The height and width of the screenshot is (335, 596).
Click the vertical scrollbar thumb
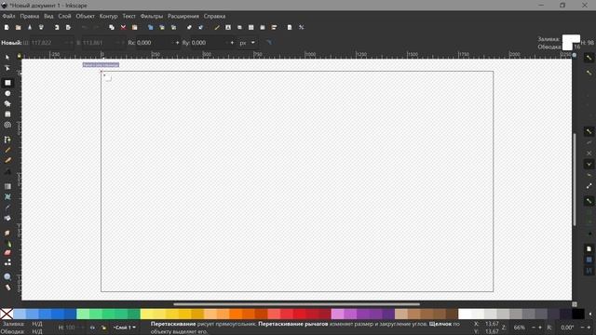(575, 180)
